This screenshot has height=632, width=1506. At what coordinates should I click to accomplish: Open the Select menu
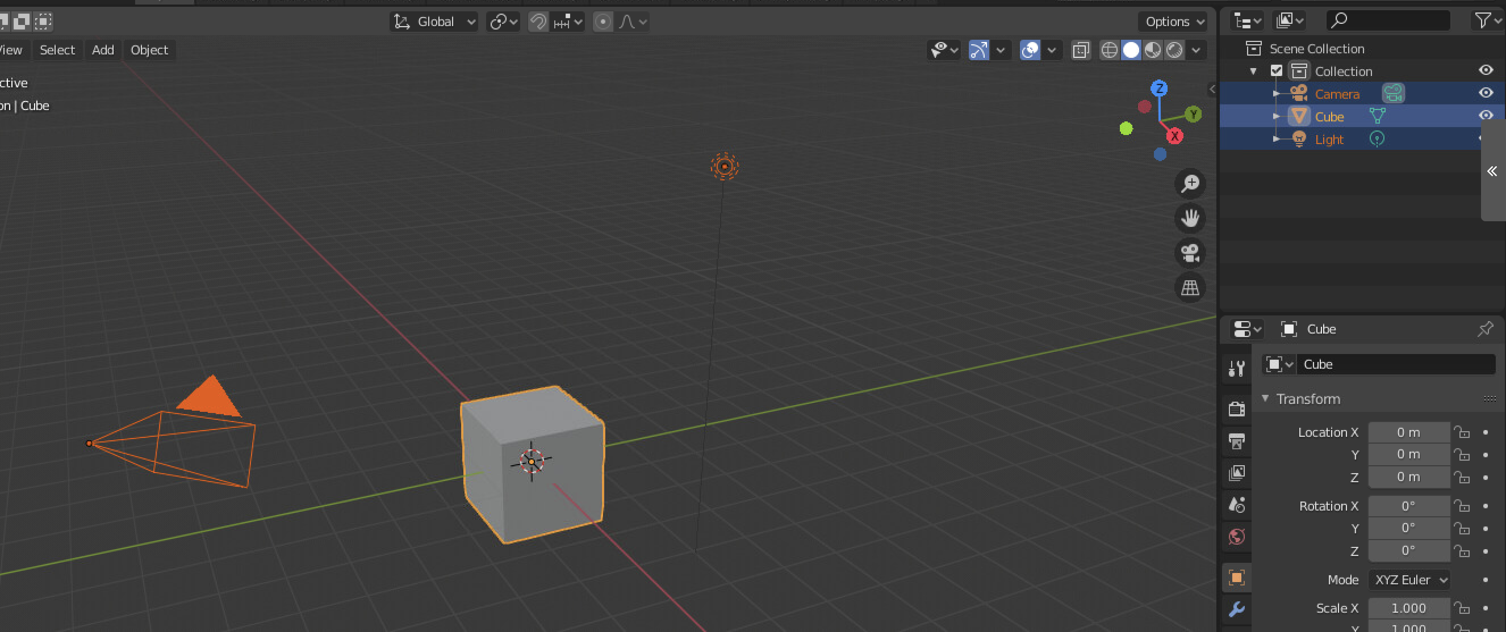(57, 50)
